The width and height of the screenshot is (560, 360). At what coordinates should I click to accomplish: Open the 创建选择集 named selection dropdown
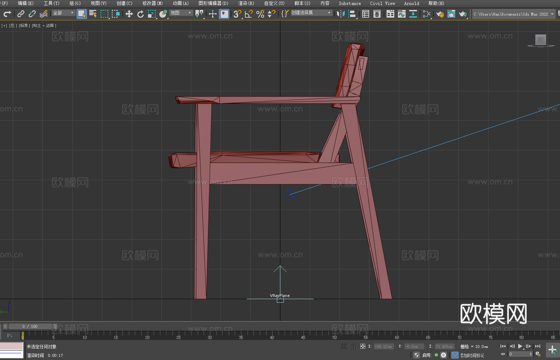(x=312, y=13)
